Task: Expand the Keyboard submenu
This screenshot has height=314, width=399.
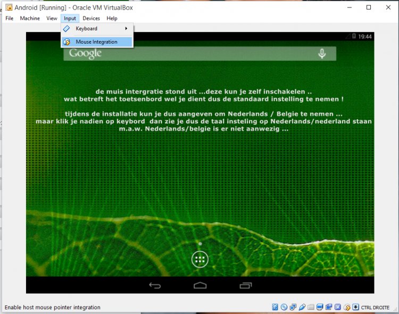Action: tap(96, 28)
